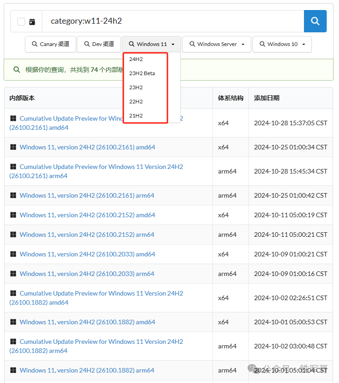Click date 2024-10-11 05:00:21 CST
The width and height of the screenshot is (339, 383).
tap(290, 235)
